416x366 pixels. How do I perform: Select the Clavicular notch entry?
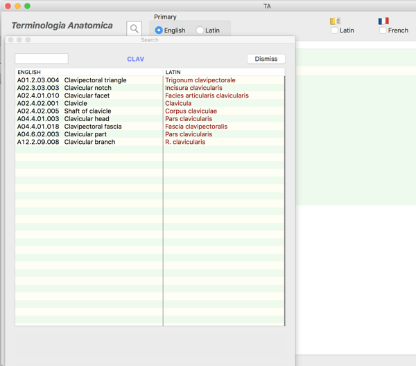[87, 88]
